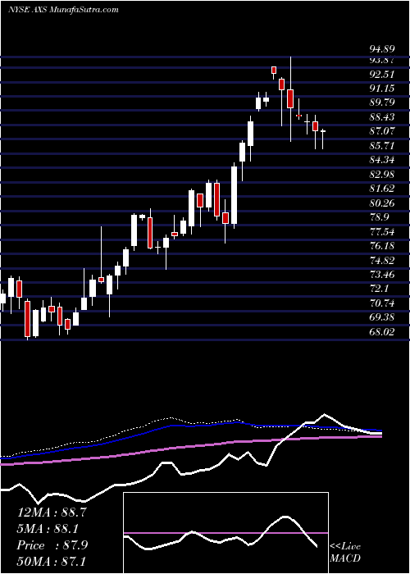Viewport: 410px width, 574px height.
Task: Click the 87.07 price axis label
Action: pyautogui.click(x=383, y=131)
